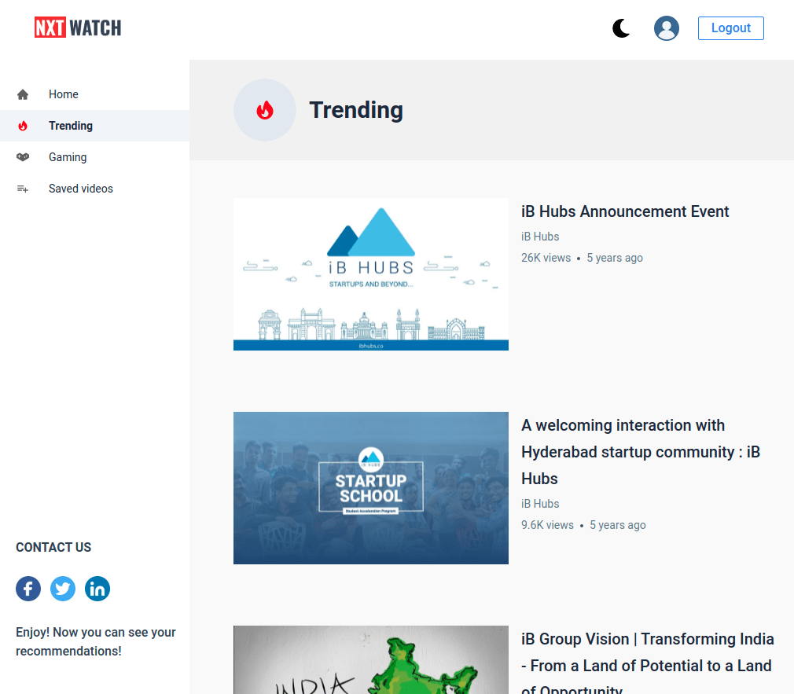794x694 pixels.
Task: Click the NXT Watch logo
Action: 78,28
